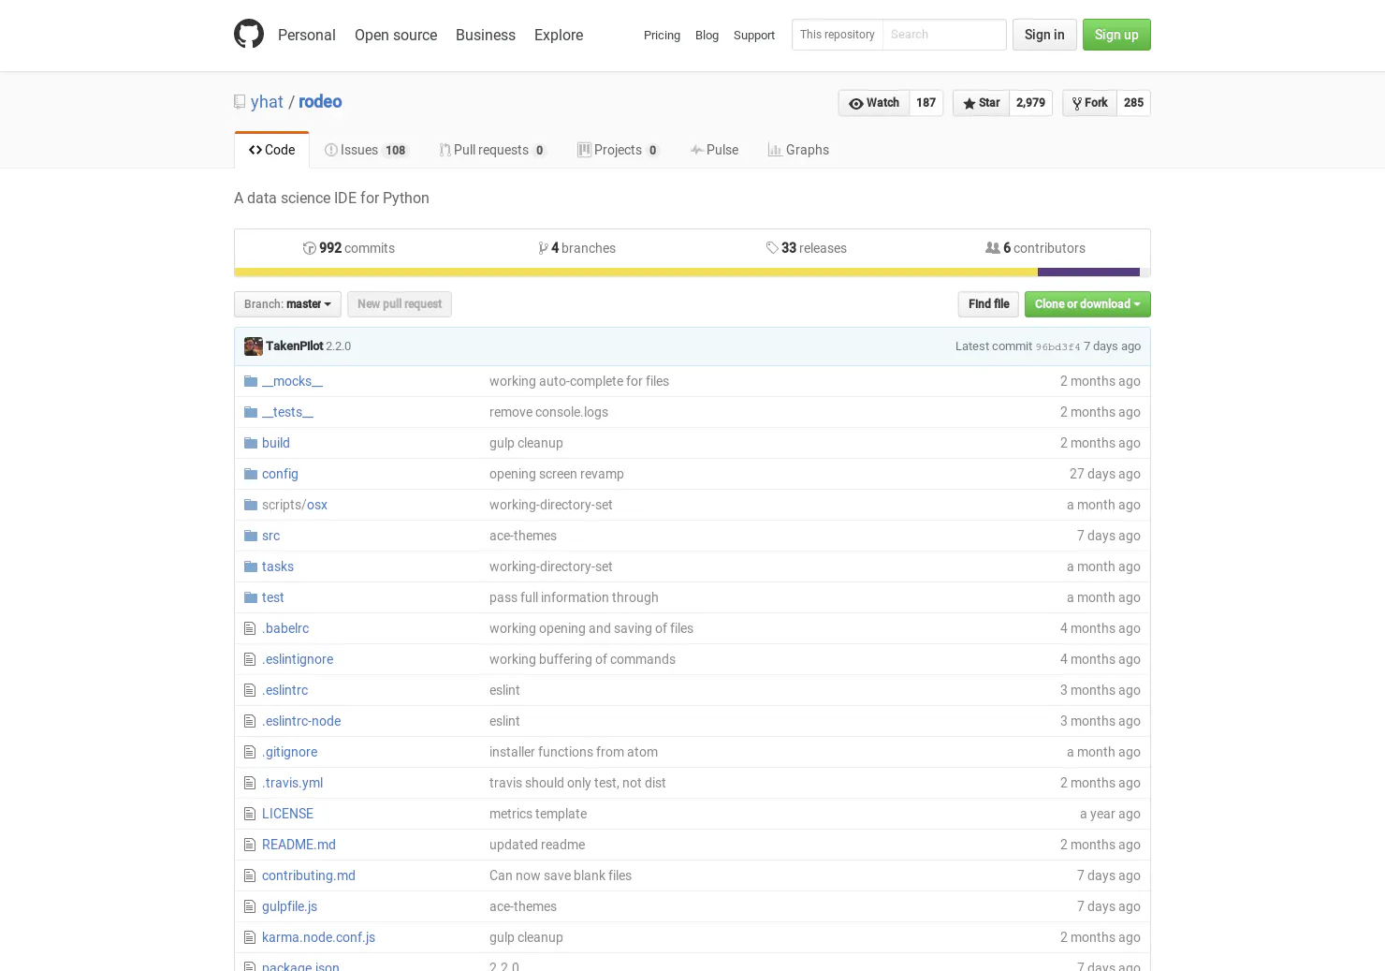The height and width of the screenshot is (971, 1385).
Task: Fork the rodeo repository
Action: pos(1089,103)
